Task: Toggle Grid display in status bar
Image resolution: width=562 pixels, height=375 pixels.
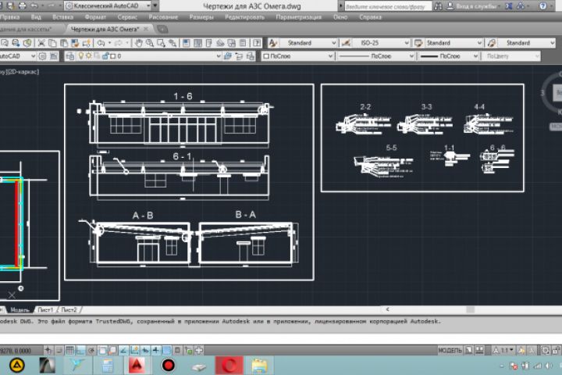Action: (69, 350)
